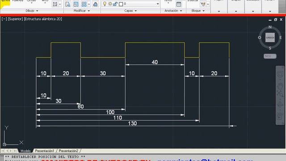
Task: Expand the Dibujo panel
Action: coord(32,11)
